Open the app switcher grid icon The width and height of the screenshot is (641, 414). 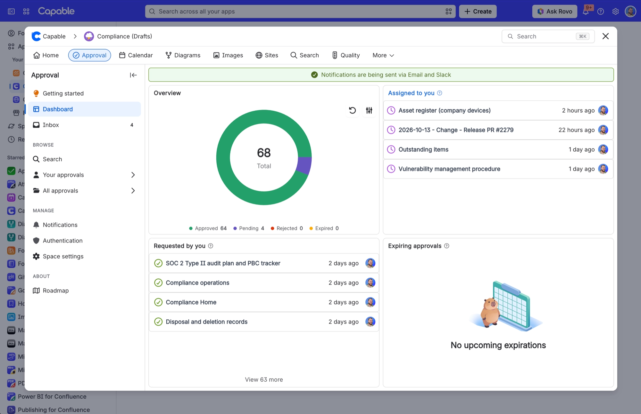click(x=26, y=12)
